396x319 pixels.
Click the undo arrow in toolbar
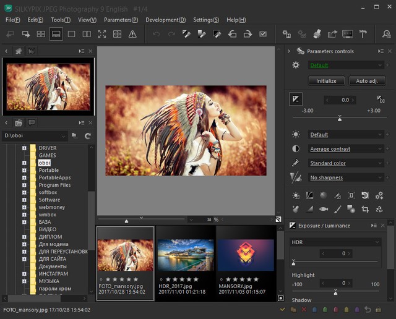(x=155, y=34)
